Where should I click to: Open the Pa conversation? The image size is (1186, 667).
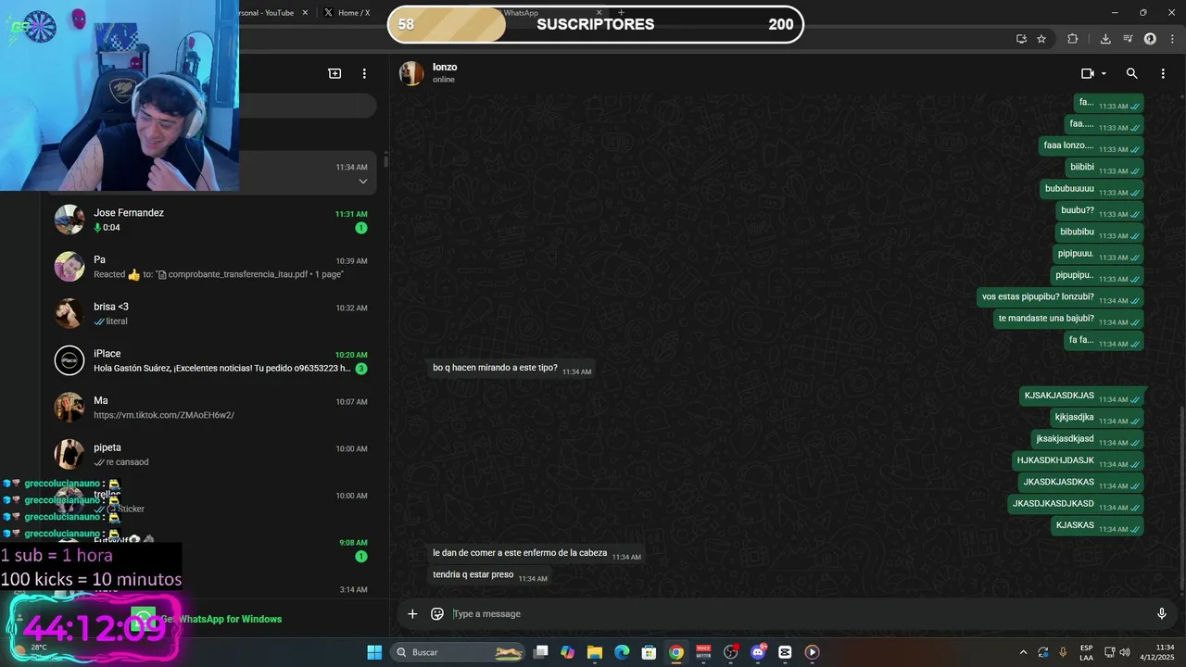pos(214,267)
